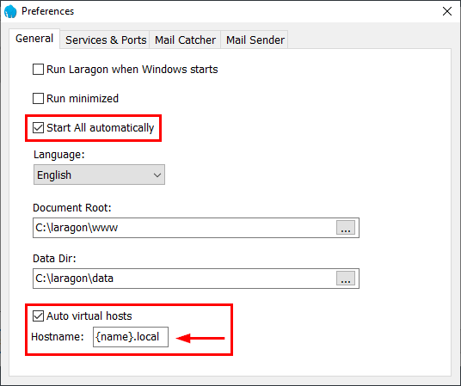Disable Auto virtual hosts checkbox
This screenshot has width=461, height=386.
38,316
